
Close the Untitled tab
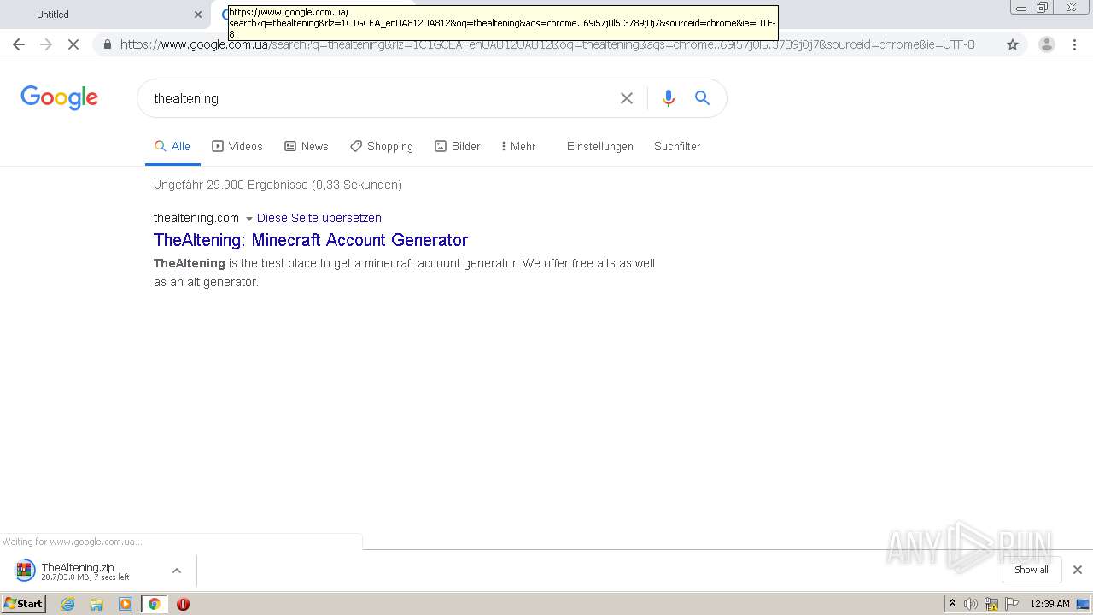[198, 15]
